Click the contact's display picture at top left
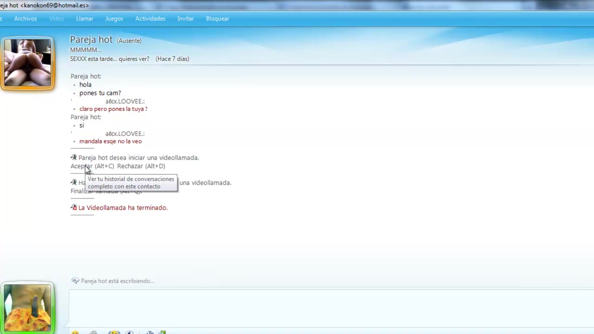 [x=28, y=63]
